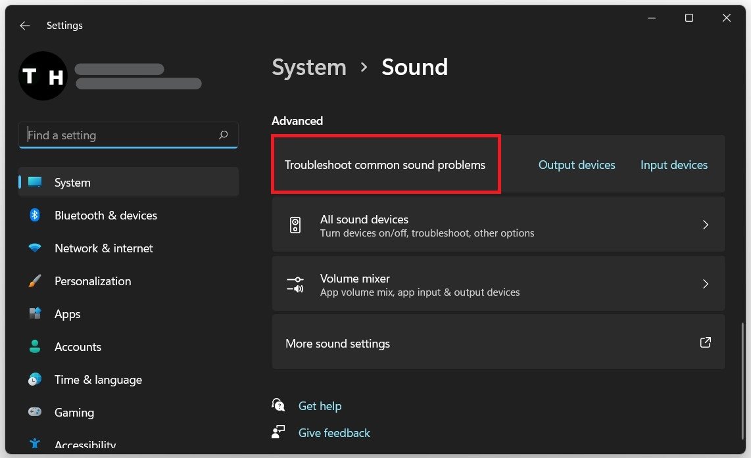Click the search magnifier icon
The width and height of the screenshot is (751, 458).
coord(224,135)
